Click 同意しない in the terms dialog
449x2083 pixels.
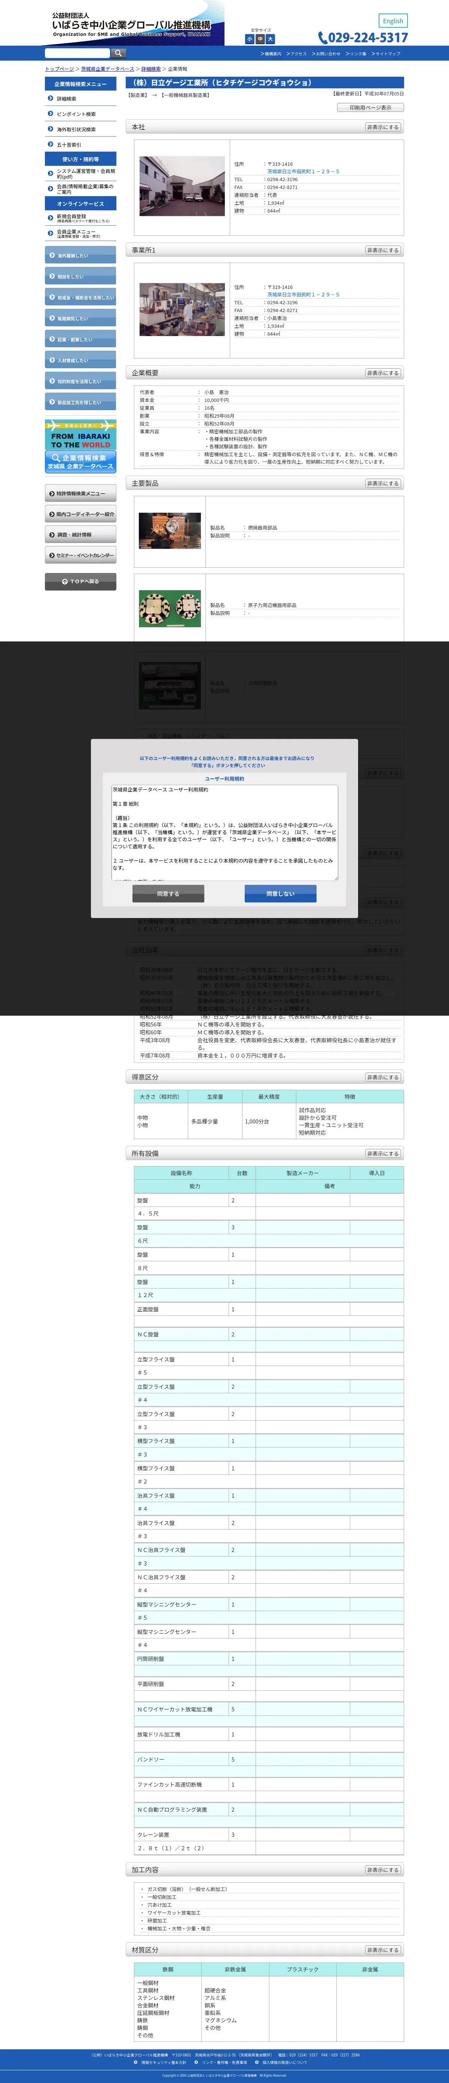pos(281,894)
